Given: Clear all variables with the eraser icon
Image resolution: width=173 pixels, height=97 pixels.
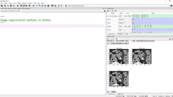Looking at the screenshot, I should pyautogui.click(x=115, y=11).
